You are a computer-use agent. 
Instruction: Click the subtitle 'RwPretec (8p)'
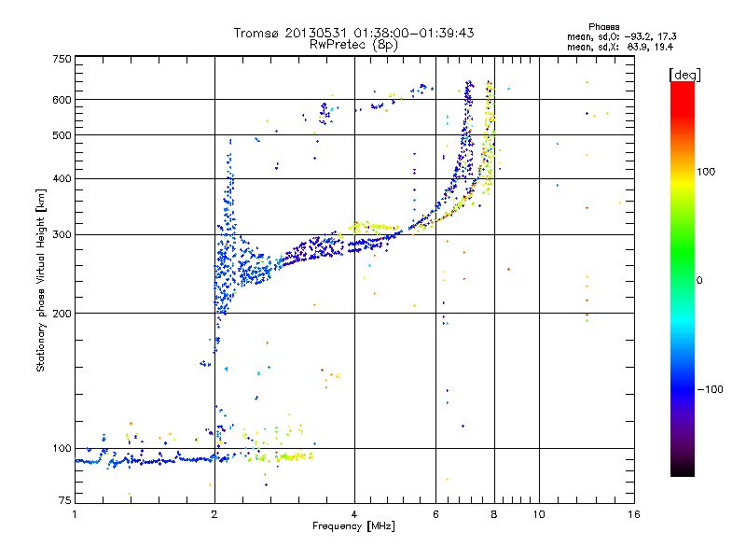click(353, 45)
